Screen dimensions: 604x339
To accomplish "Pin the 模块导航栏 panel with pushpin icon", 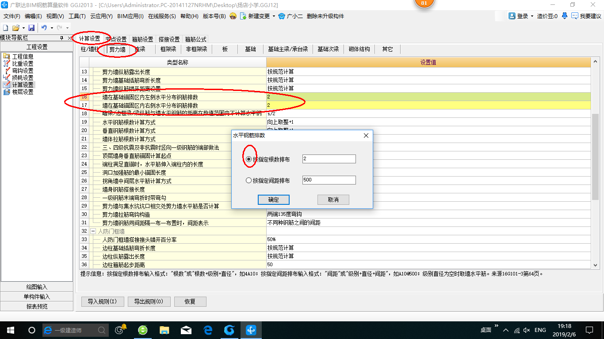I will 61,38.
